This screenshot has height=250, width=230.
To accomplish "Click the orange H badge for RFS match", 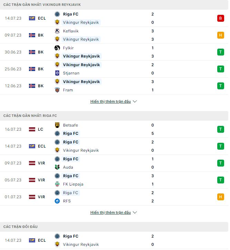I will coord(221,197).
